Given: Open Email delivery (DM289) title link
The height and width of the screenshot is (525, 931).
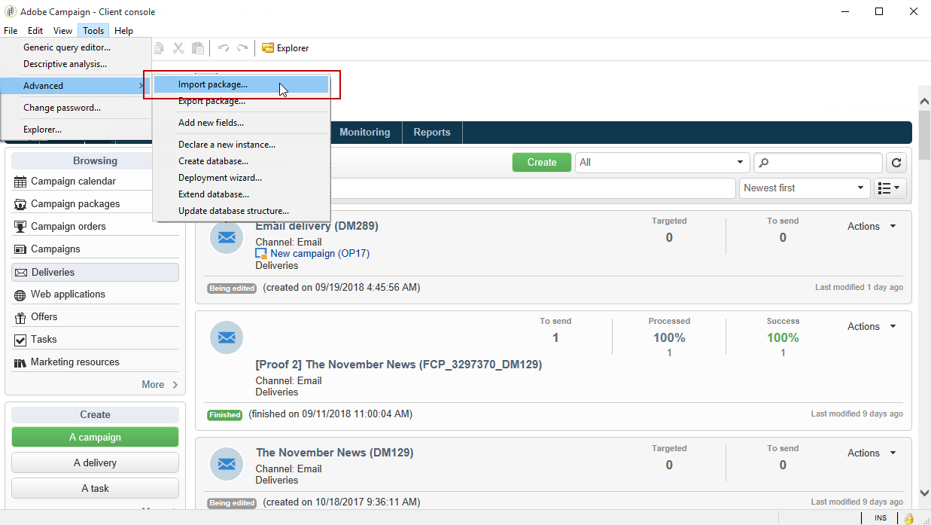Looking at the screenshot, I should [x=317, y=226].
